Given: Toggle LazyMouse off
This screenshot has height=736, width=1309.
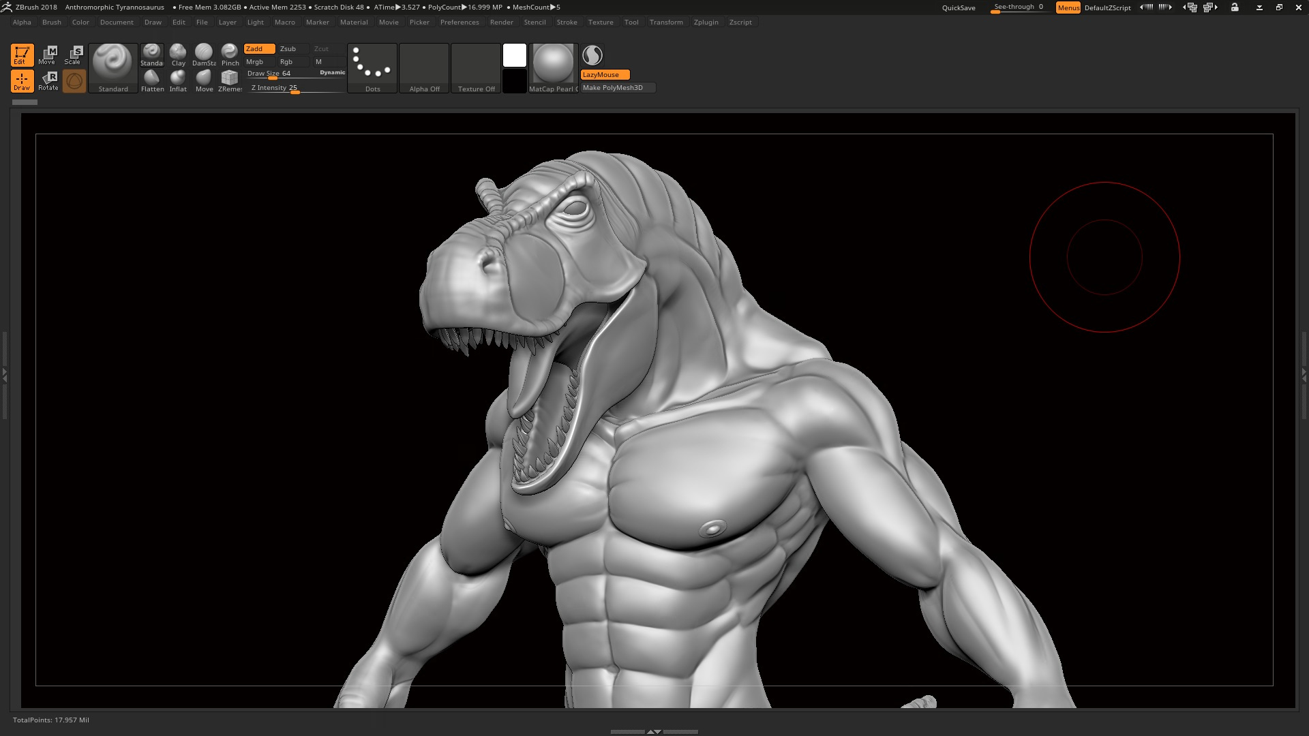Looking at the screenshot, I should coord(605,75).
